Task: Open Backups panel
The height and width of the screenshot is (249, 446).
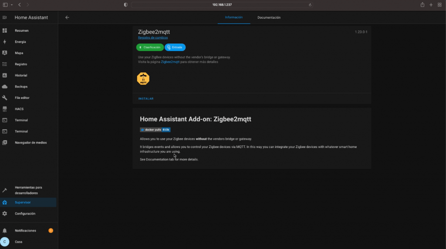Action: 21,87
